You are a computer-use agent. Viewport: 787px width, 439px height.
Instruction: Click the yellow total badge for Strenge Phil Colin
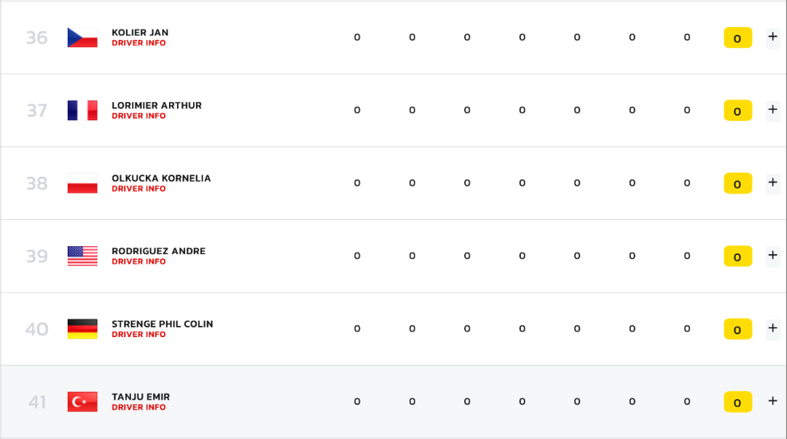[737, 329]
